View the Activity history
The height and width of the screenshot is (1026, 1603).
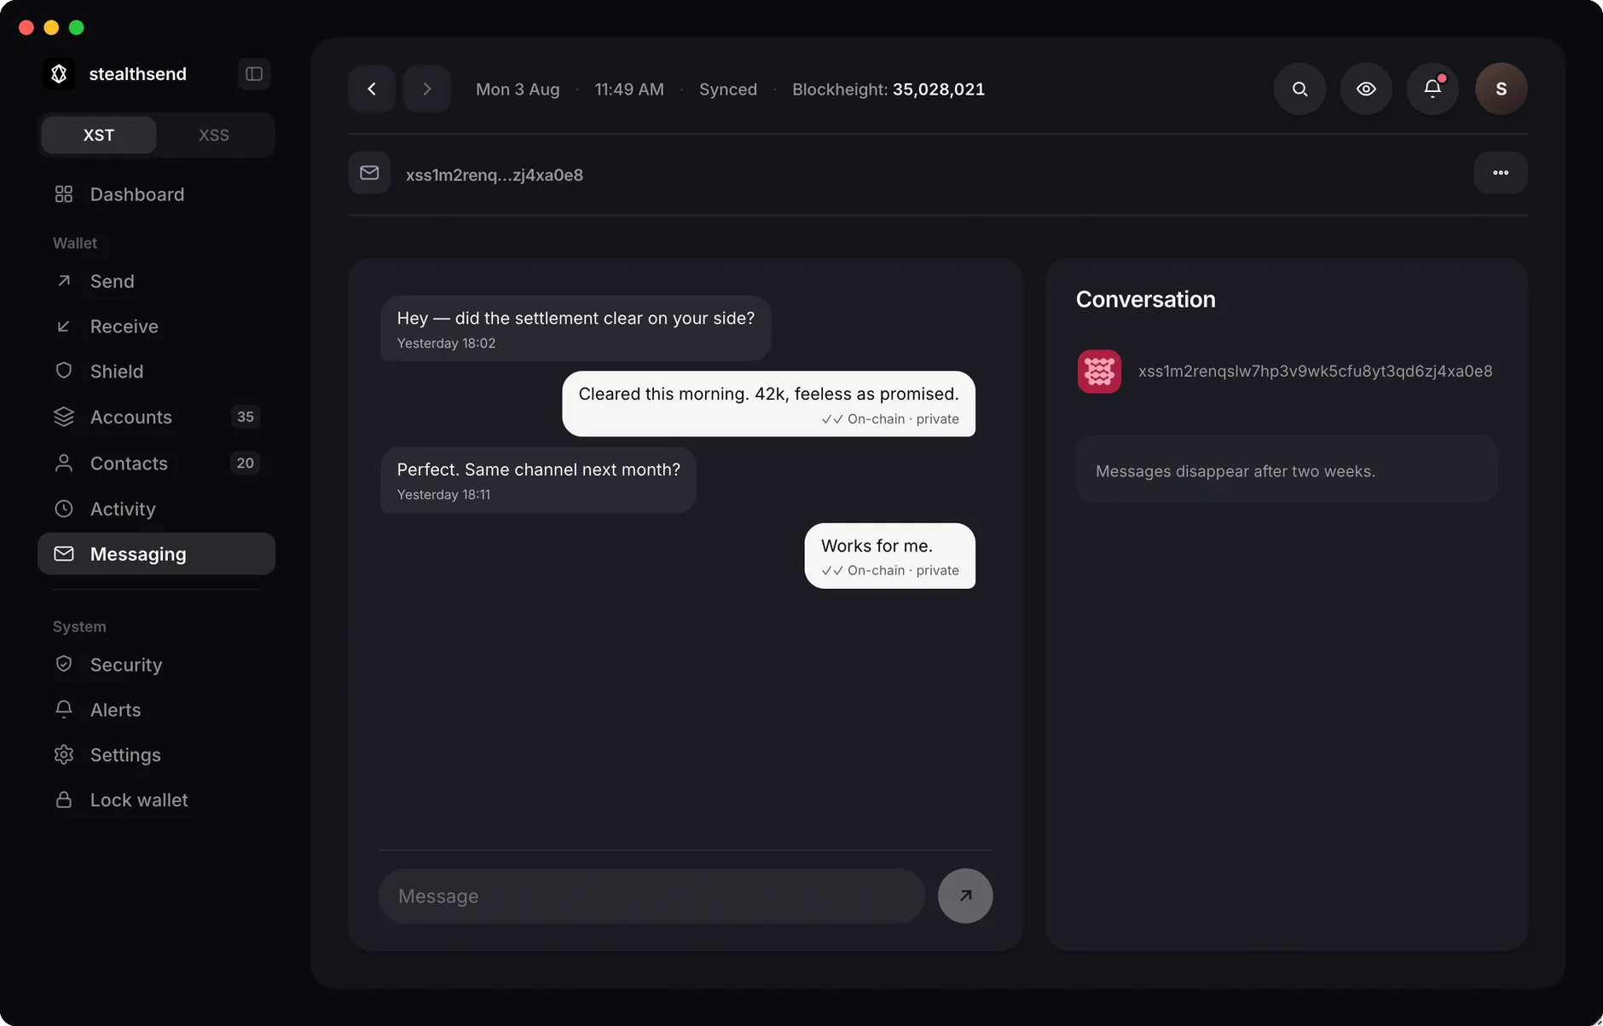[x=157, y=509]
